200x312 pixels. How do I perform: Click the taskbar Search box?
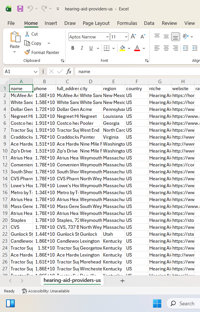click(183, 303)
